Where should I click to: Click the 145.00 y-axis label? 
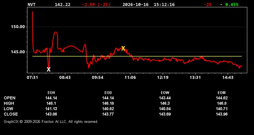pos(18,52)
